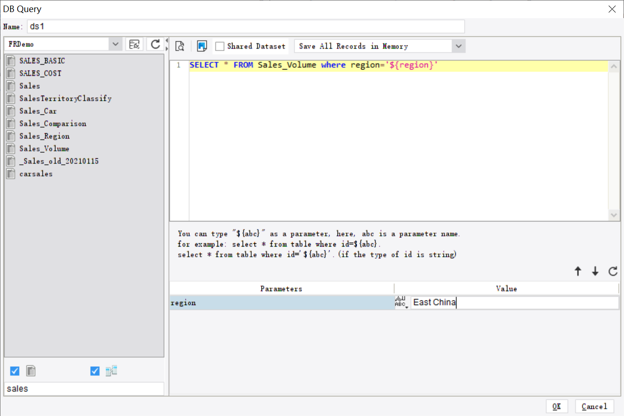Click the database connection settings icon
This screenshot has height=416, width=624.
point(134,44)
